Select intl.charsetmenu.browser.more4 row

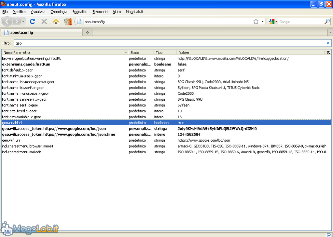(x=166, y=146)
